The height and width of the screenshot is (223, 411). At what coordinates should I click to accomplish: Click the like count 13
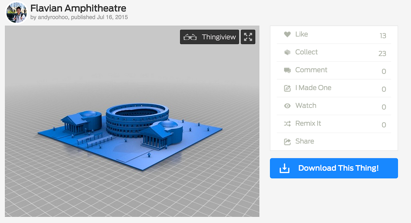383,36
